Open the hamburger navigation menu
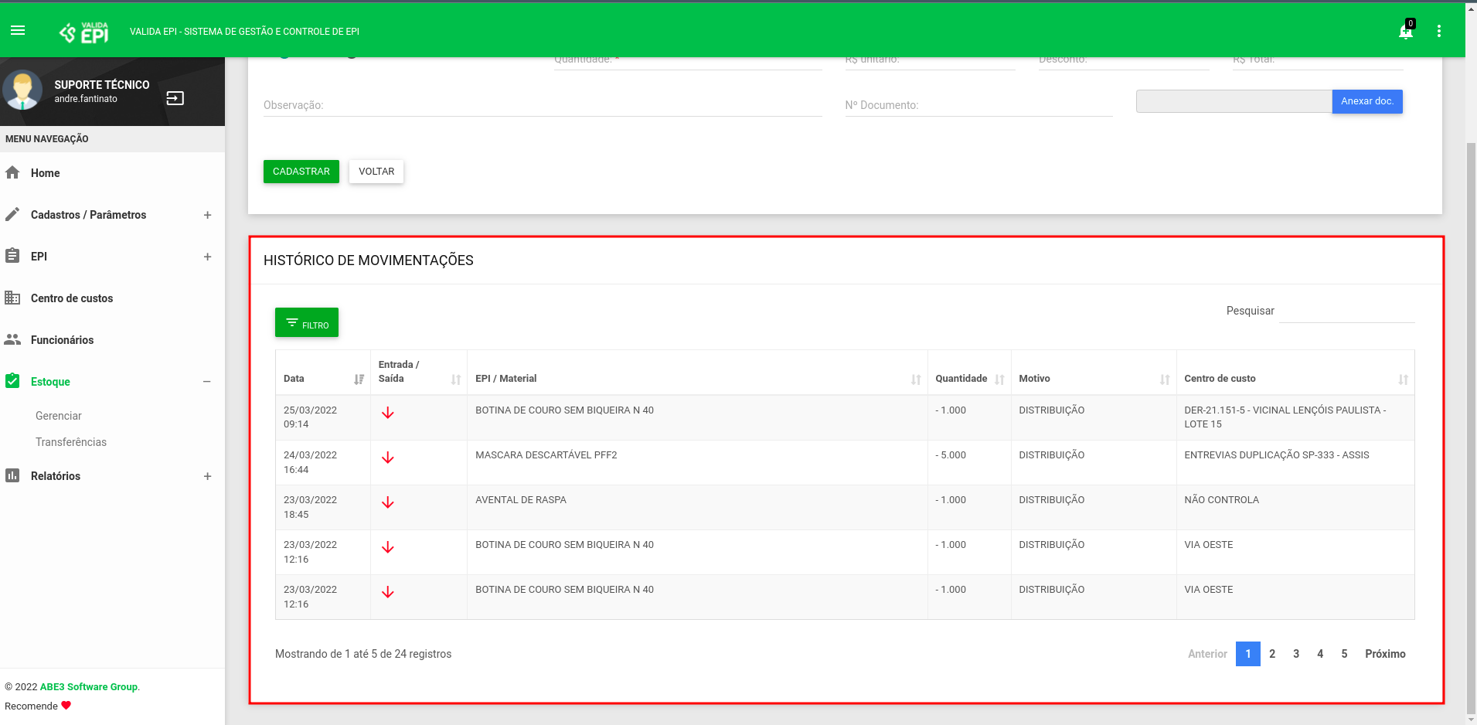Screen dimensions: 1477x725 coord(18,31)
